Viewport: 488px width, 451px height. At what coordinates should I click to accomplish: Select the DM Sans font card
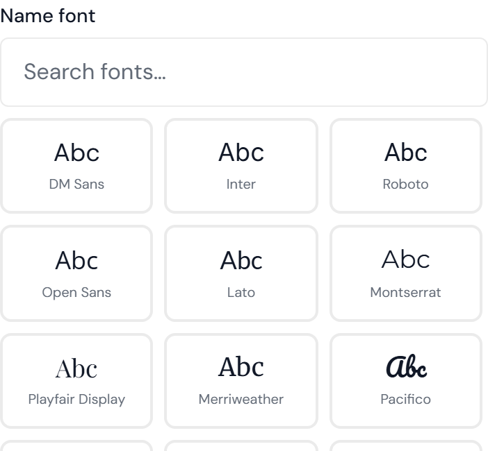[76, 166]
